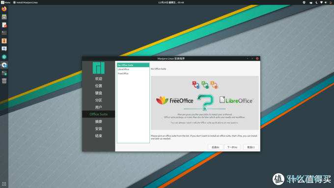
Task: Select 'LibreOffice' in the list
Action: click(x=133, y=69)
